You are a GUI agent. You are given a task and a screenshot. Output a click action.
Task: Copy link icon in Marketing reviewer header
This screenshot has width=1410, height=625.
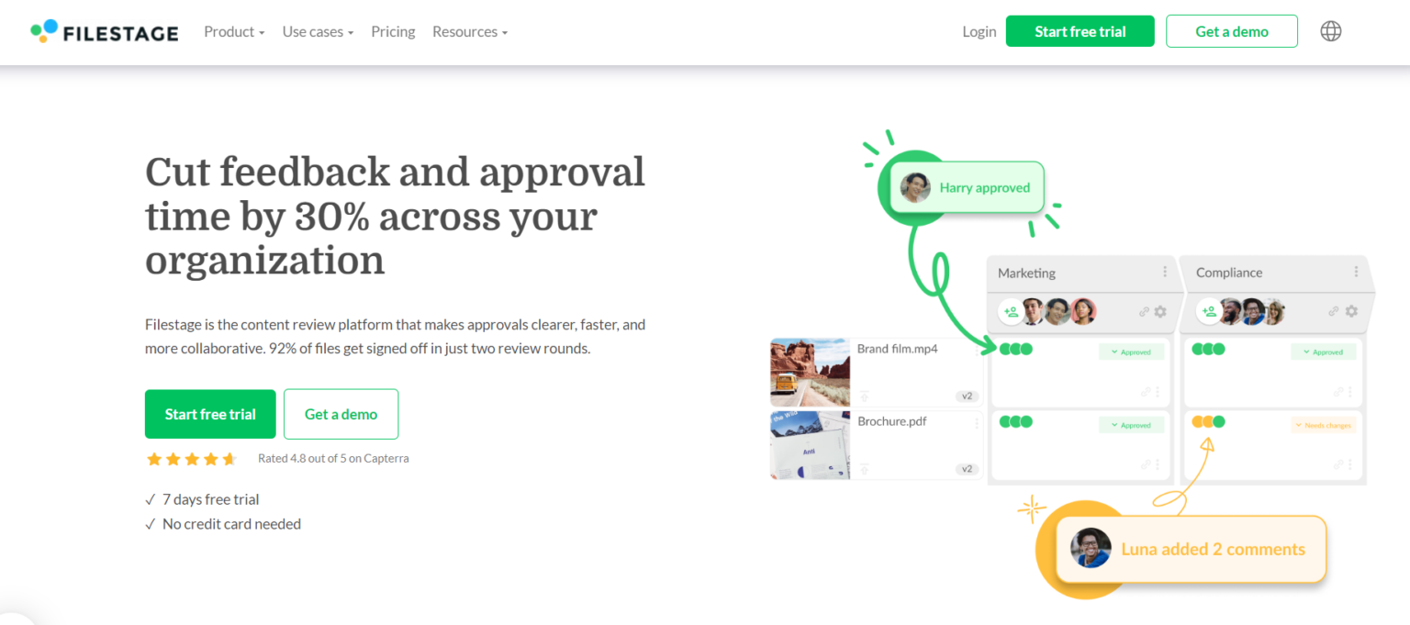1144,311
